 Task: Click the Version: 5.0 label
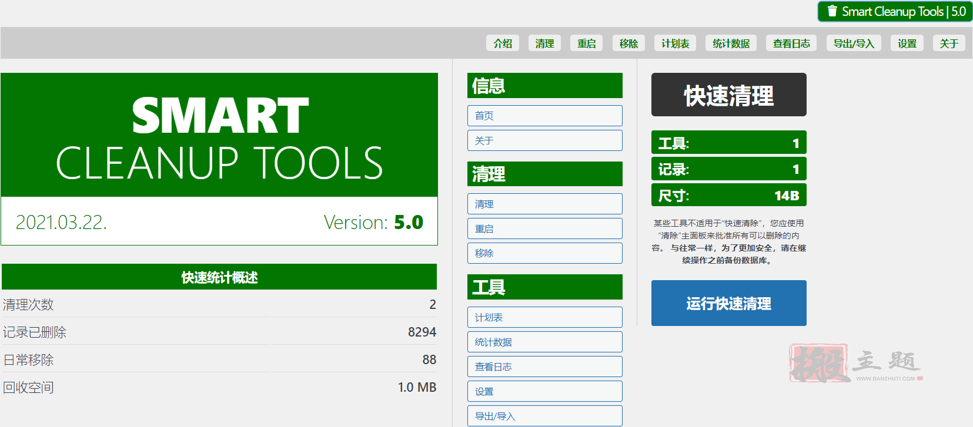tap(373, 222)
